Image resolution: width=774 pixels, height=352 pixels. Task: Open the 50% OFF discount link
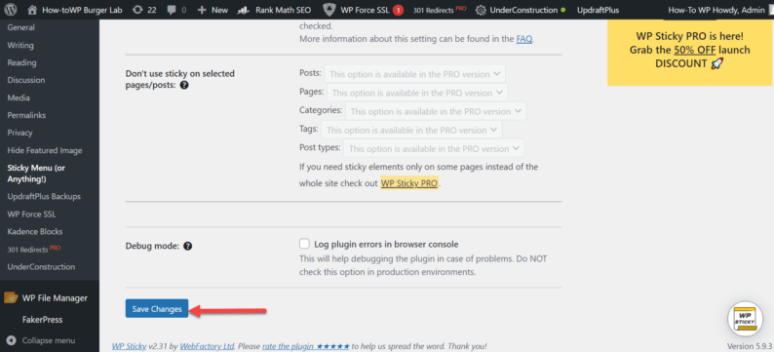click(x=695, y=50)
